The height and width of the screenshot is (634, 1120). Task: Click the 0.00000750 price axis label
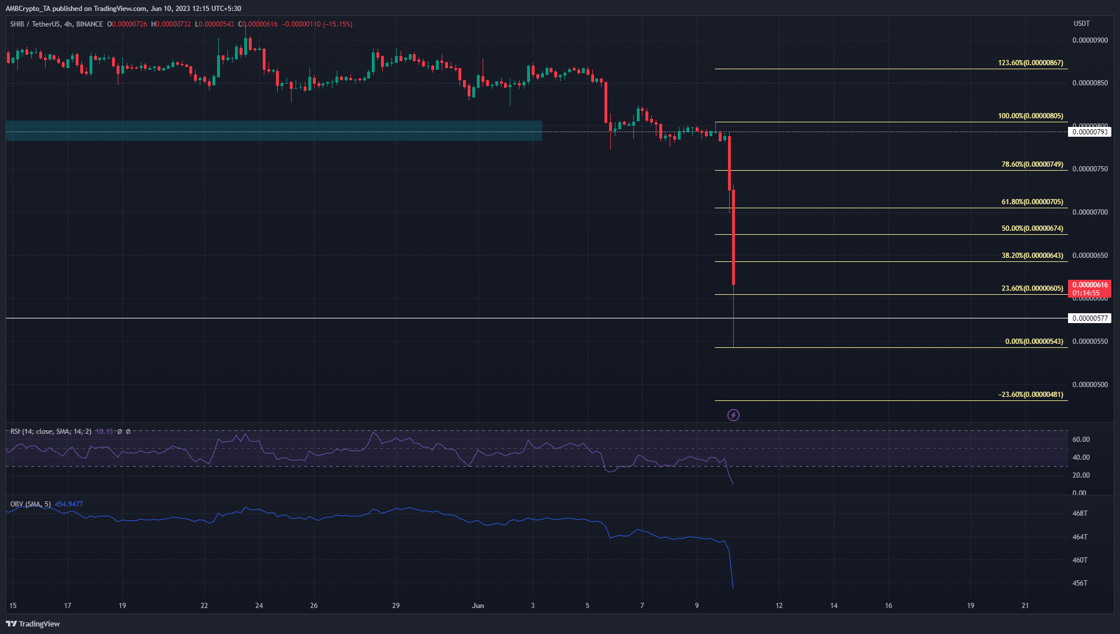point(1090,169)
